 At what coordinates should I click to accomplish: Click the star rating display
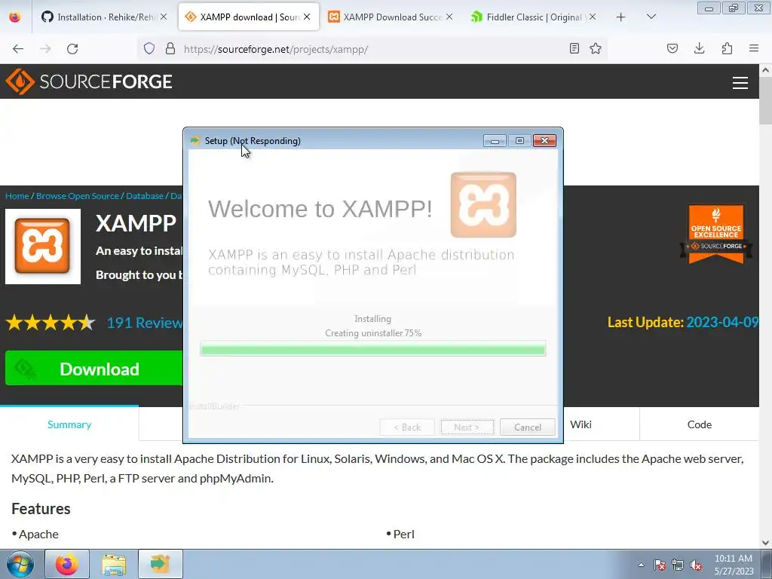[x=51, y=323]
